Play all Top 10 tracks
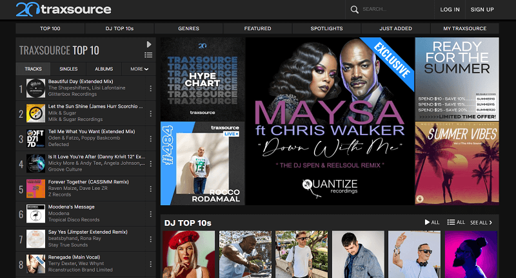The height and width of the screenshot is (278, 516). 149,44
